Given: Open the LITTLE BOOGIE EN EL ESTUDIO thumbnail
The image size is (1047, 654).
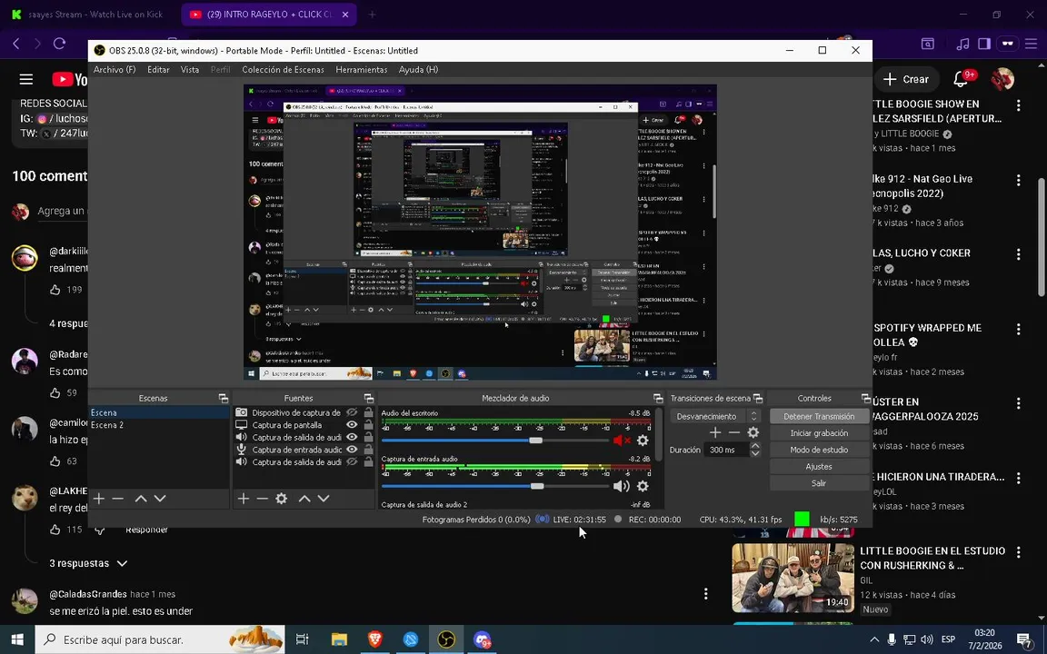Looking at the screenshot, I should [793, 578].
